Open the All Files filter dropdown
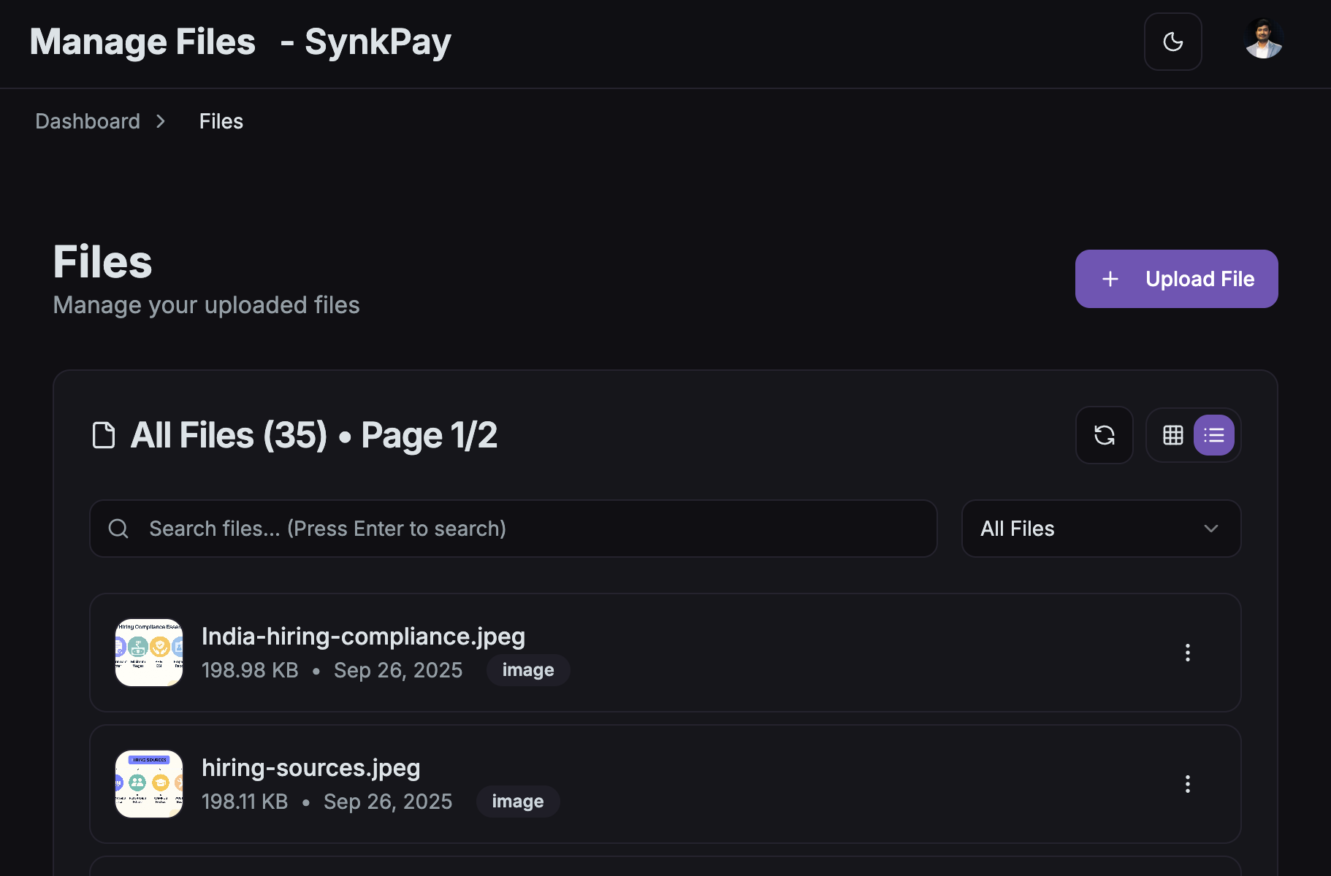The image size is (1331, 876). [1099, 528]
